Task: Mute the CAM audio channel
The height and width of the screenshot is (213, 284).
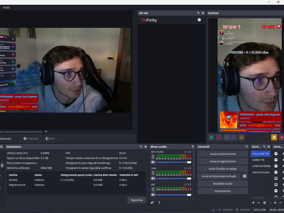Action: pyautogui.click(x=153, y=178)
